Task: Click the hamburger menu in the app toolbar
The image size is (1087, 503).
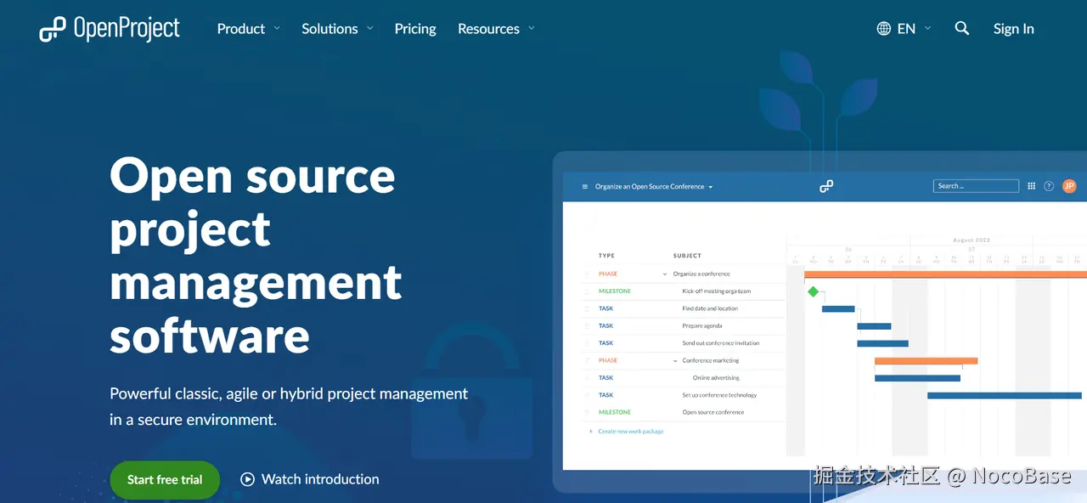Action: coord(584,186)
